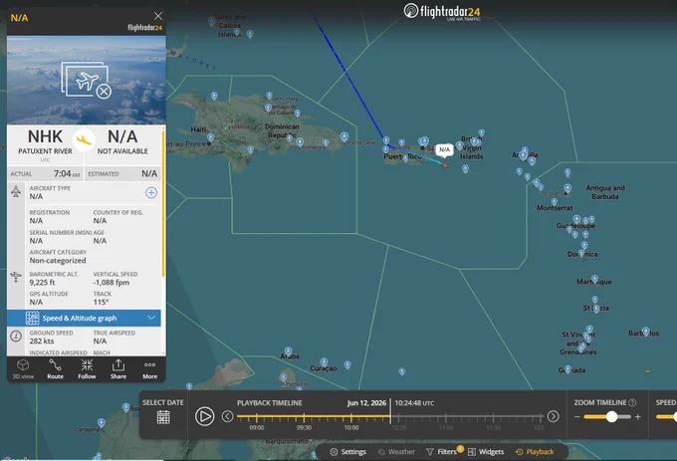Click the Jun 12, 2026 playback date

(x=366, y=402)
